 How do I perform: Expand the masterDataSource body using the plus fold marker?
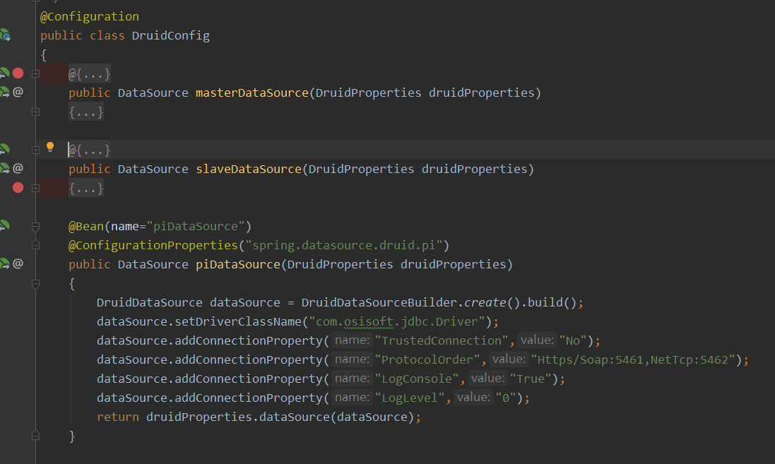(35, 112)
